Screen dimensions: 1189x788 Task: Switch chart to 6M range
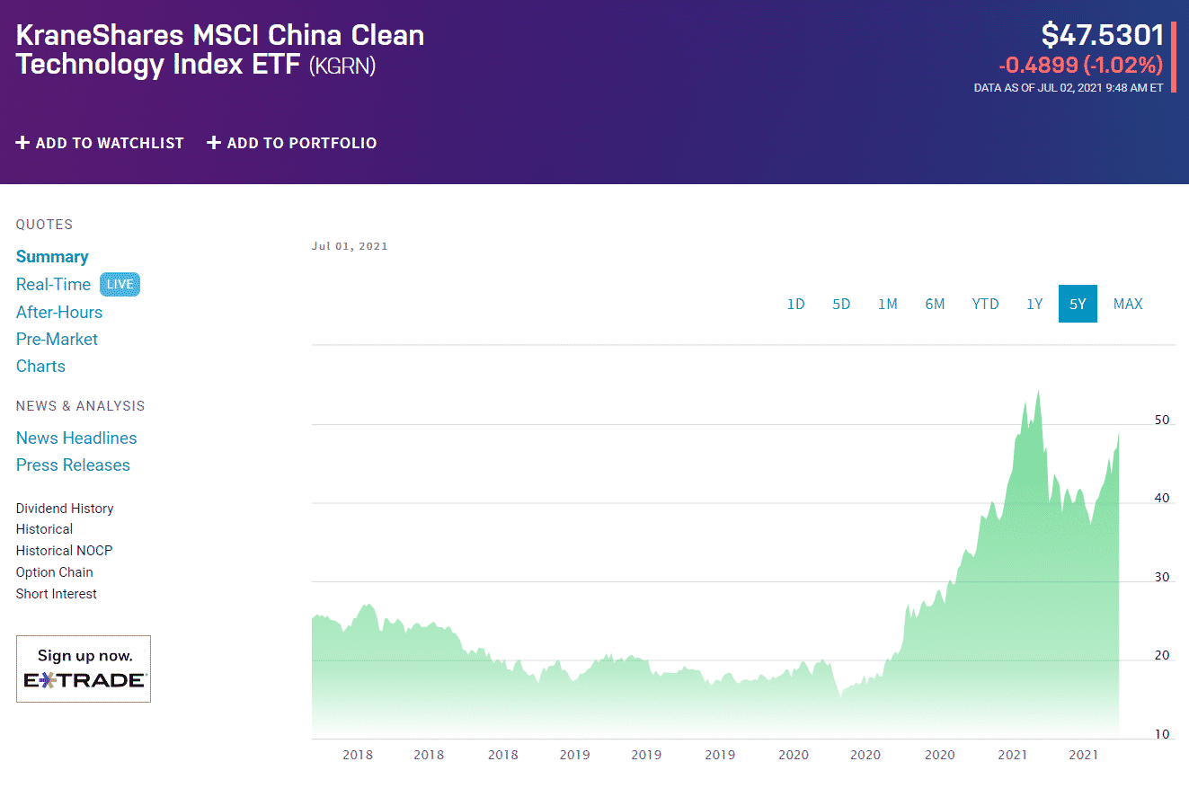point(935,304)
